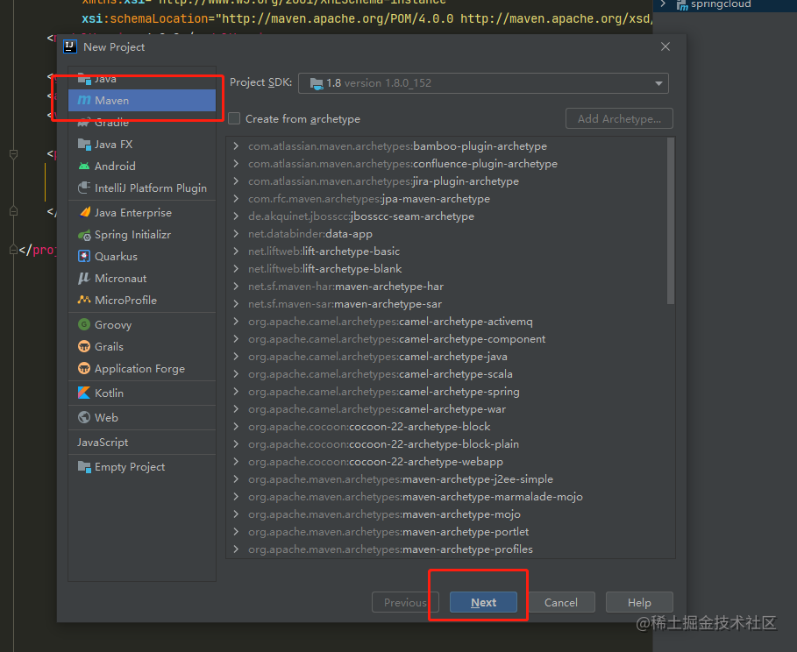Expand net.databinder data-app entry
The image size is (797, 652).
coord(236,234)
